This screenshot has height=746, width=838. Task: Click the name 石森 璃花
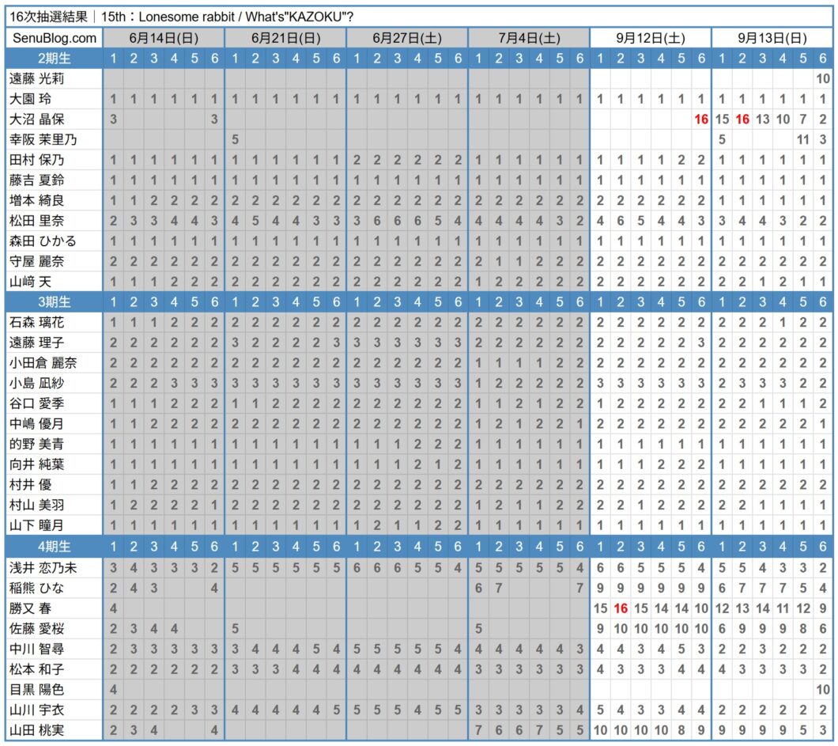click(x=36, y=323)
